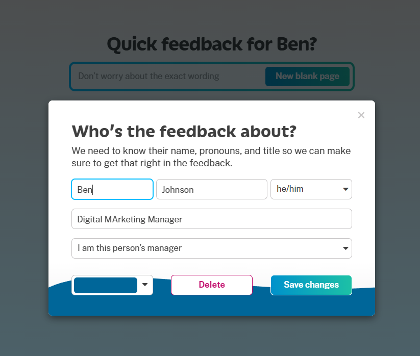Save changes to the person's details
The image size is (420, 356).
(x=311, y=285)
